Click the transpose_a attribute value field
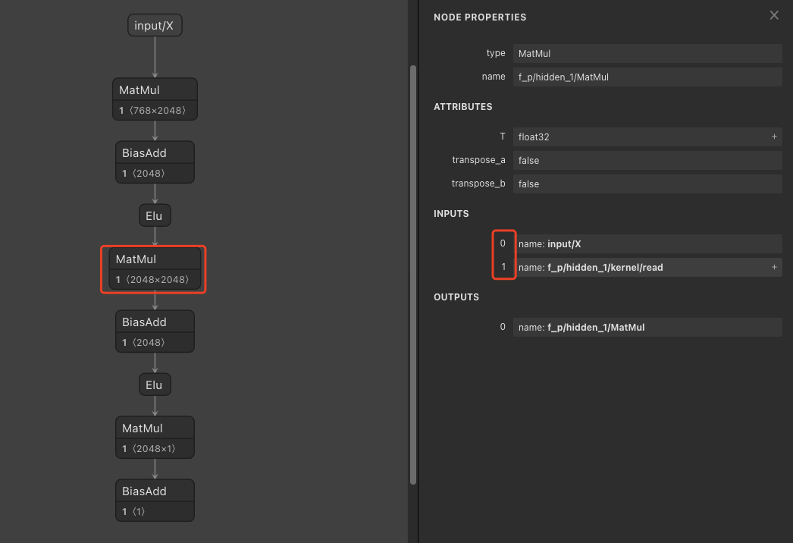The height and width of the screenshot is (543, 793). click(647, 160)
